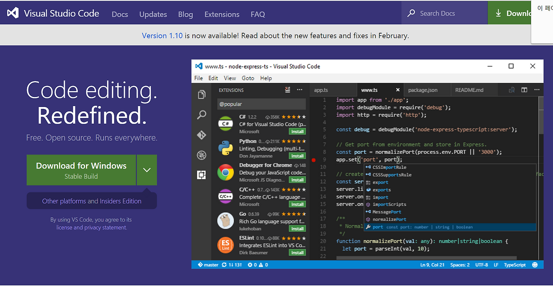Open the privacy statement link

tap(106, 227)
